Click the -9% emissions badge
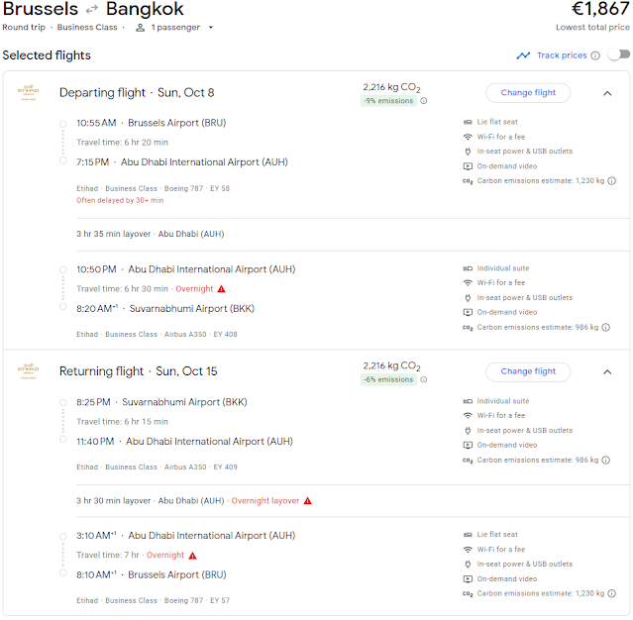633x620 pixels. tap(388, 101)
